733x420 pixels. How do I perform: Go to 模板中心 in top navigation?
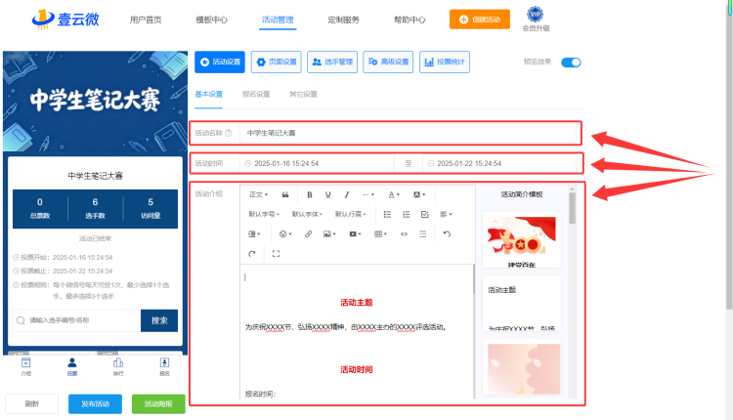(x=211, y=20)
